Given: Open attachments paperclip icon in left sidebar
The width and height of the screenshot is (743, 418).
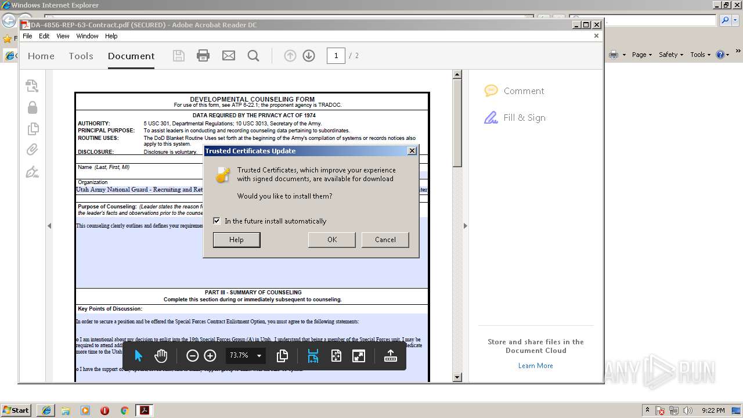Looking at the screenshot, I should [x=32, y=150].
